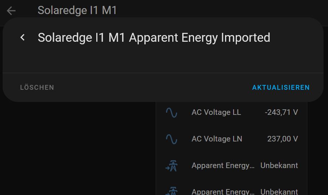Dismiss dialog by clicking dark backdrop left of entity list
Viewport: 328px width, 195px height.
pos(77,149)
